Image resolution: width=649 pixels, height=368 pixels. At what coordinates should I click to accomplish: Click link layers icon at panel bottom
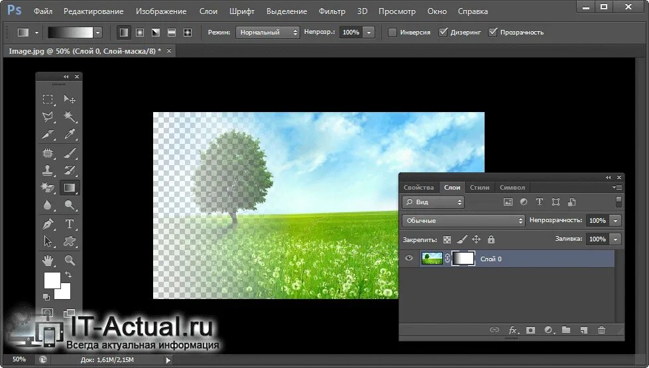point(494,330)
